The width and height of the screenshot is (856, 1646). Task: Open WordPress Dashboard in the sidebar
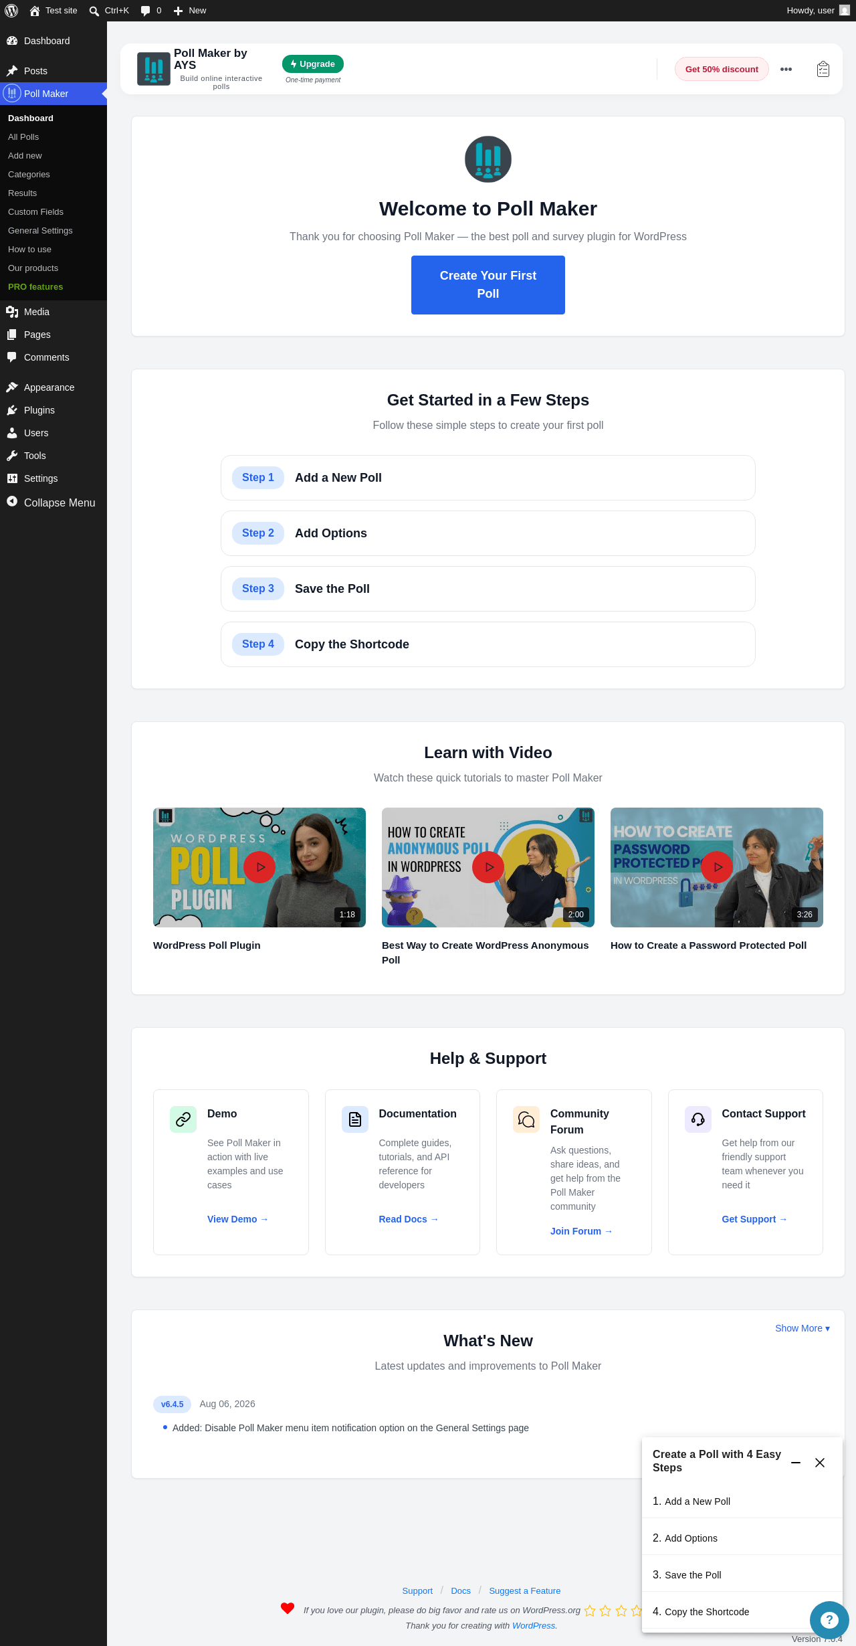coord(53,41)
